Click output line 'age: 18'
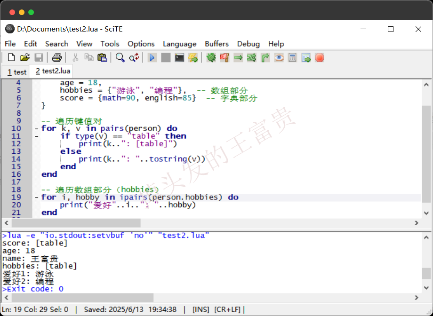433x316 pixels. click(19, 251)
